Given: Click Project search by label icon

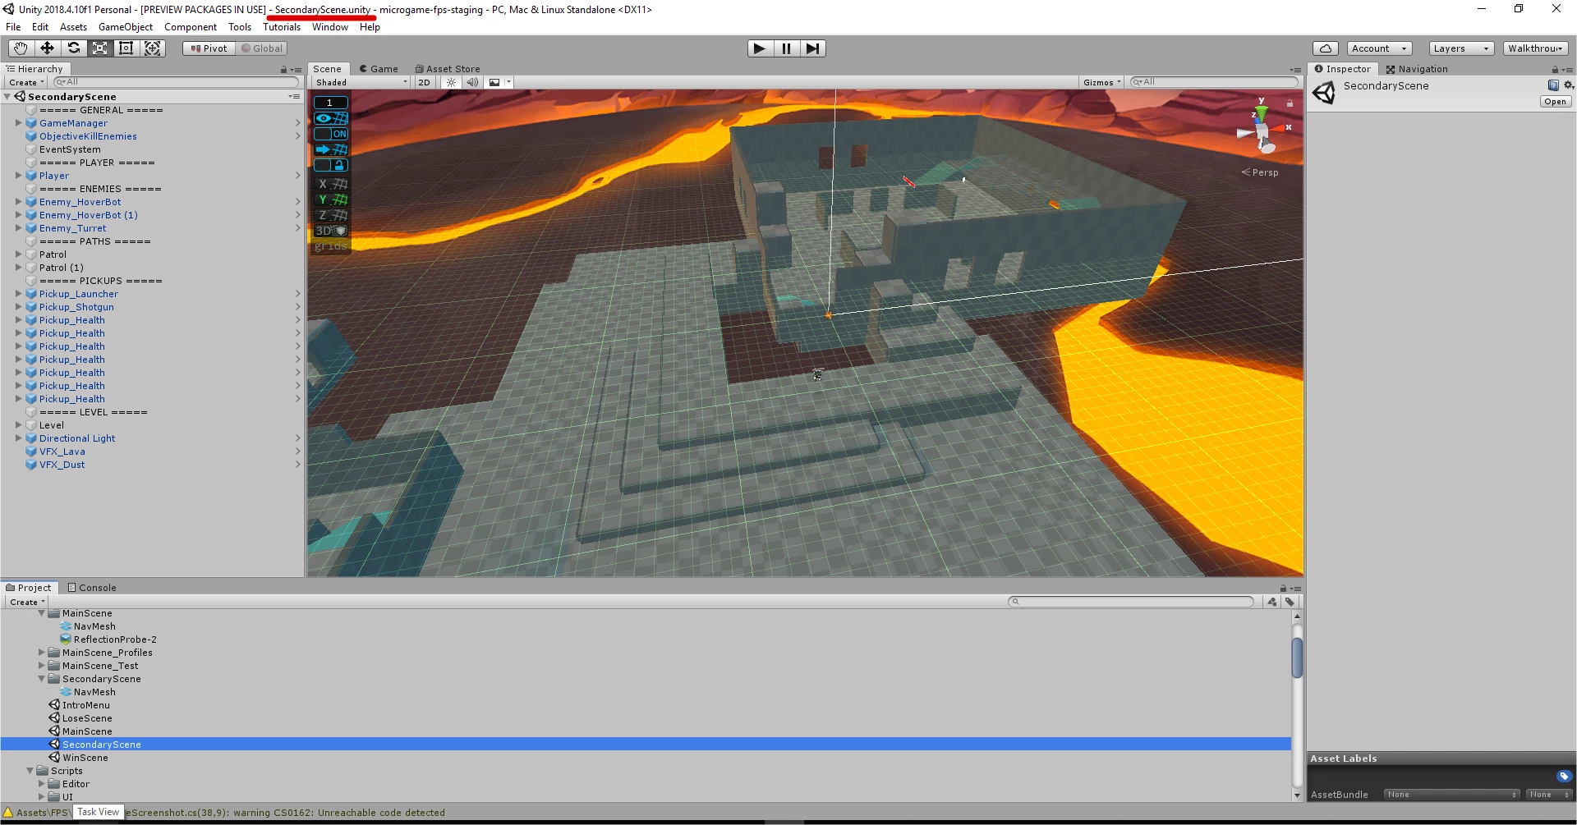Looking at the screenshot, I should coord(1290,602).
